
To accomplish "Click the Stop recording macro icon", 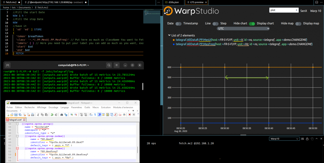I will (x=134, y=115).
